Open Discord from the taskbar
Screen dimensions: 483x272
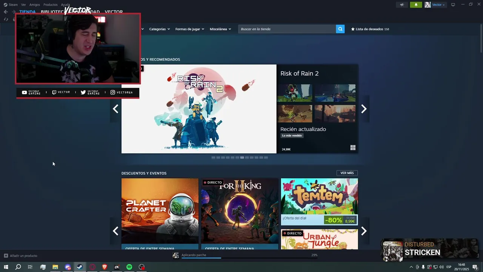(x=68, y=267)
